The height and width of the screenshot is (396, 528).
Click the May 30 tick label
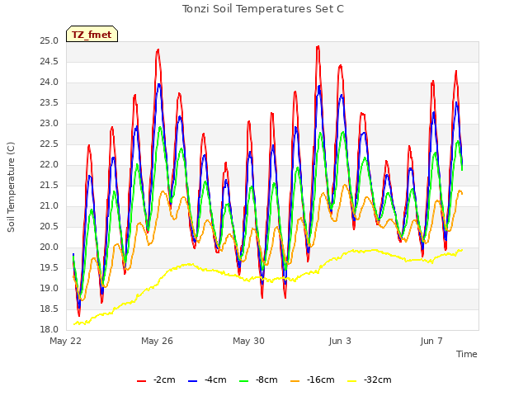pos(248,341)
